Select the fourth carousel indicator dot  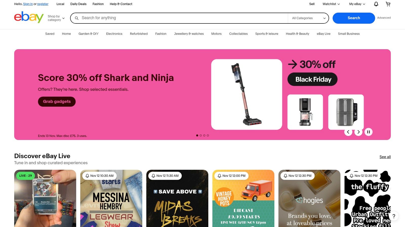click(x=208, y=135)
